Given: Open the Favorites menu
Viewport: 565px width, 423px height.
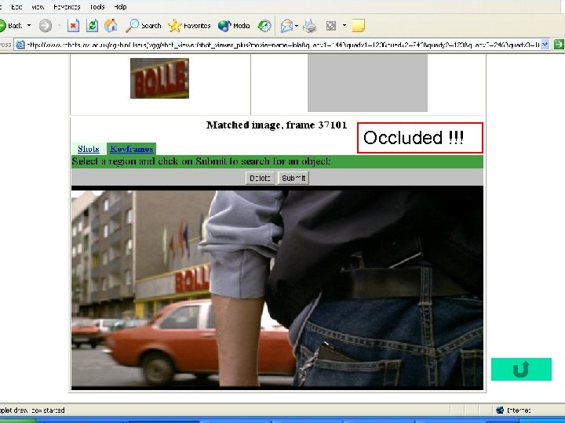Looking at the screenshot, I should pos(67,7).
